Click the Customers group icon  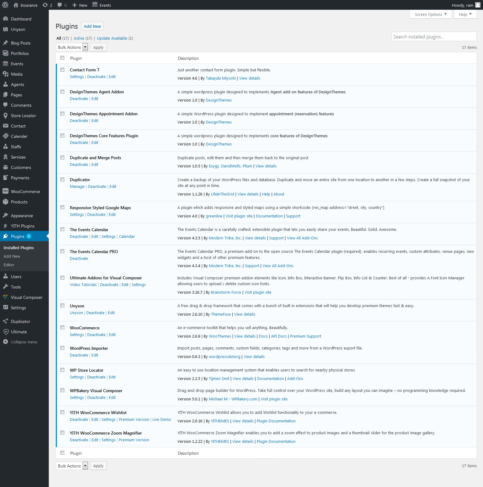click(x=5, y=167)
